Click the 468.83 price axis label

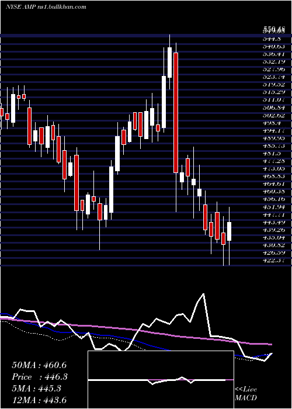click(274, 176)
